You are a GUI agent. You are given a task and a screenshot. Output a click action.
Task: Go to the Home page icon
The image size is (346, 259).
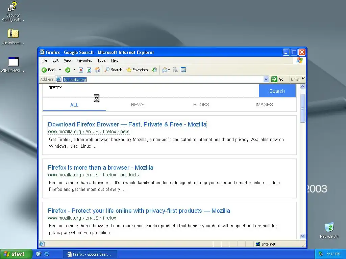coord(97,70)
